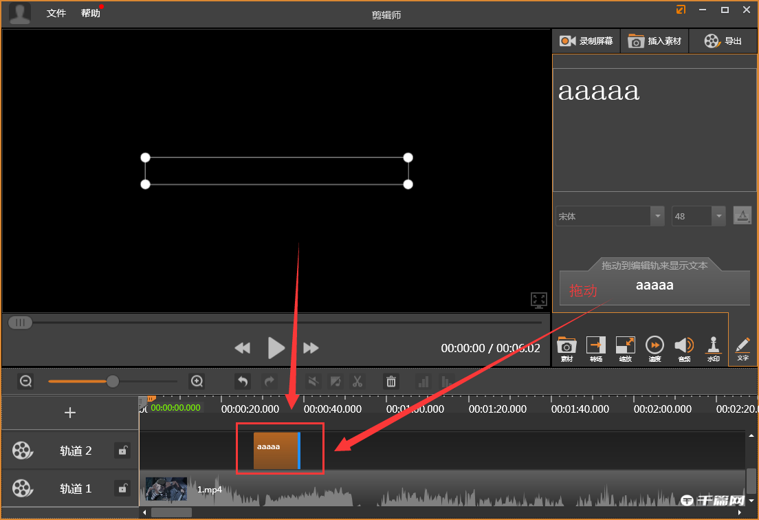Click the scissors cut icon in toolbar
The width and height of the screenshot is (759, 520).
point(357,381)
